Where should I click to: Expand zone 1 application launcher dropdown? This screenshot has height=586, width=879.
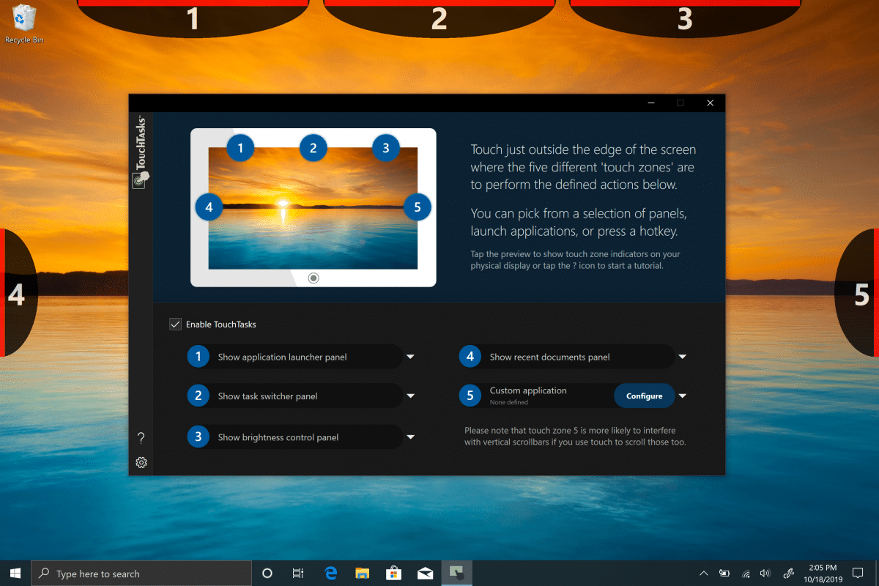[410, 357]
